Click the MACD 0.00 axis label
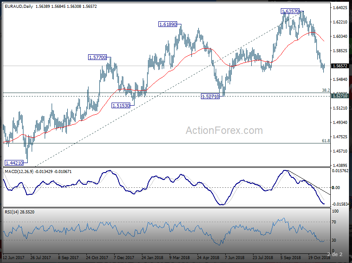The height and width of the screenshot is (263, 352). click(x=336, y=188)
